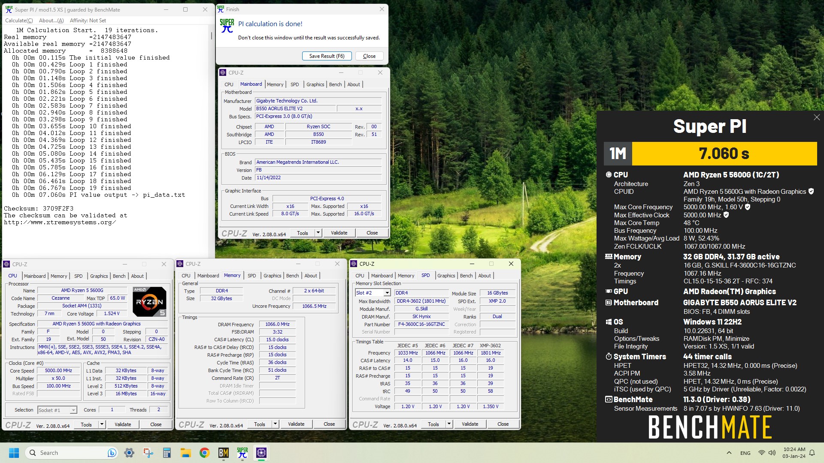Image resolution: width=824 pixels, height=463 pixels.
Task: Expand Tools dropdown arrow in Mainboard window
Action: point(318,233)
